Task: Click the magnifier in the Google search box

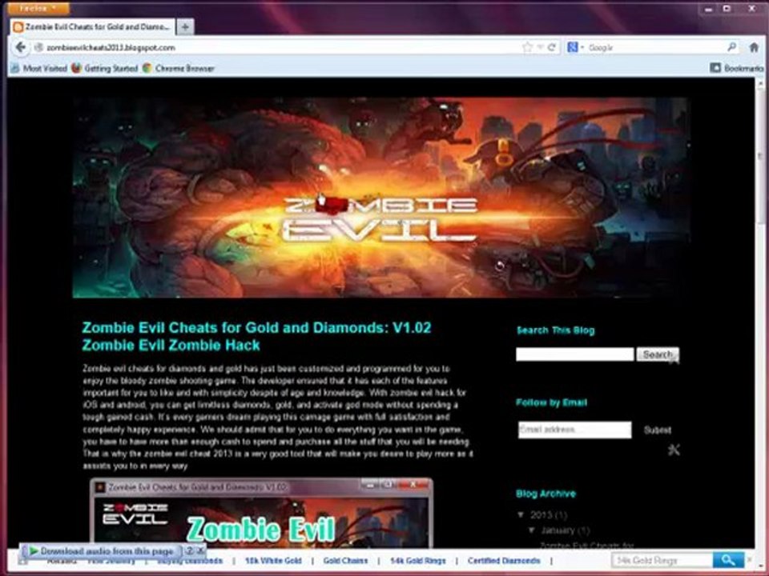Action: [731, 47]
